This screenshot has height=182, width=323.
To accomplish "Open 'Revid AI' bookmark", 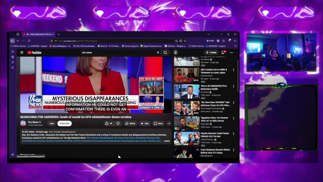I will (109, 46).
